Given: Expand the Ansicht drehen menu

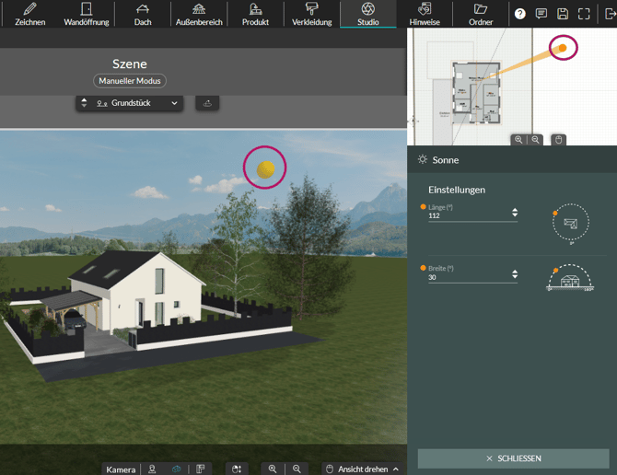Looking at the screenshot, I should (362, 469).
